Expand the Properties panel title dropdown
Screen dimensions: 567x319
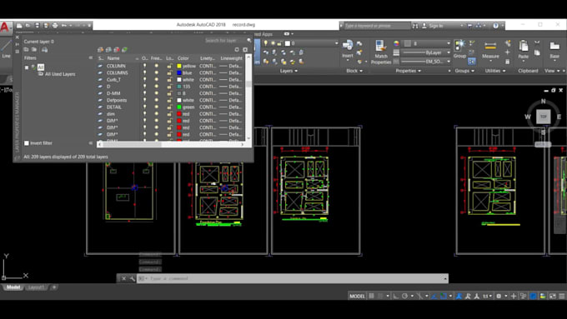point(408,71)
